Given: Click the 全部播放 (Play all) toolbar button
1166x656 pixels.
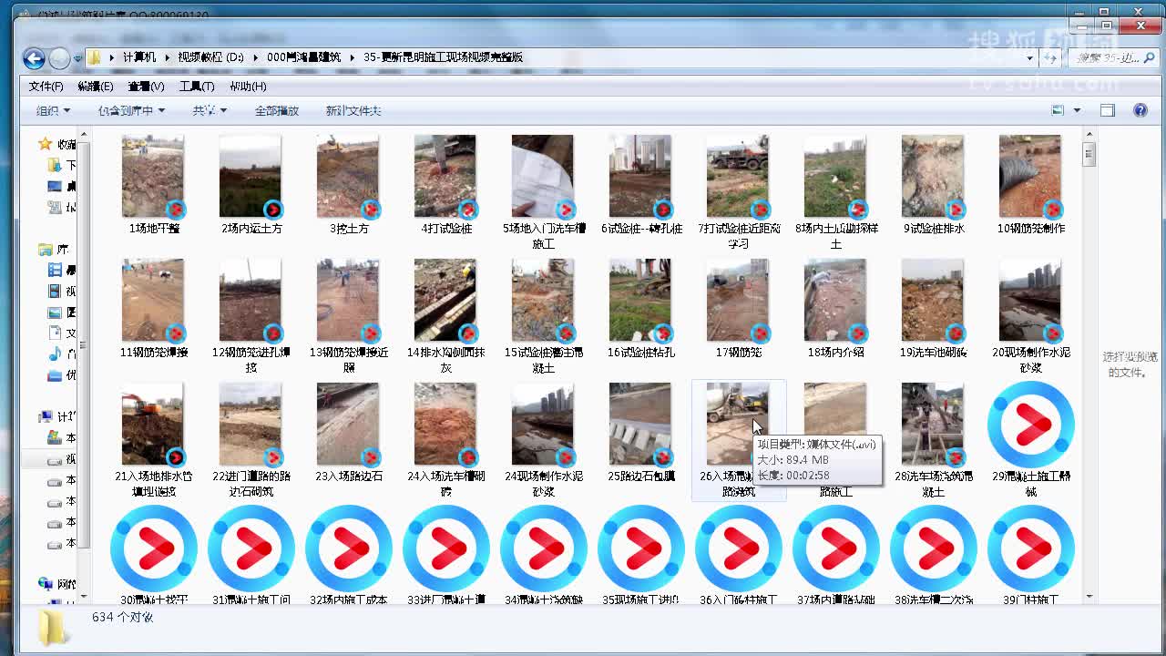Looking at the screenshot, I should pyautogui.click(x=276, y=109).
